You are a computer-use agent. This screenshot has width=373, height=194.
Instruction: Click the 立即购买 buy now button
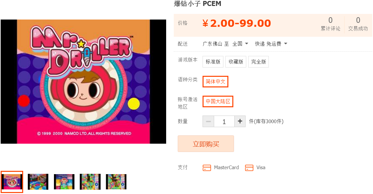[x=206, y=144]
